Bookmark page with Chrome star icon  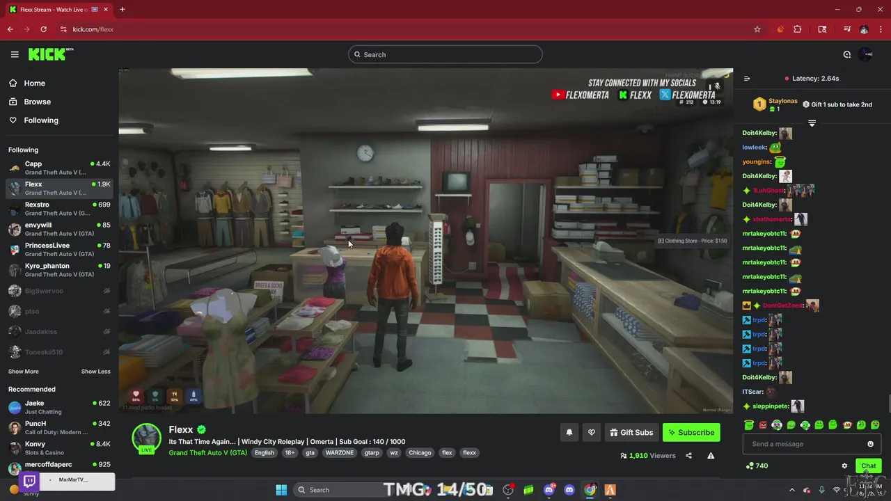(x=757, y=29)
